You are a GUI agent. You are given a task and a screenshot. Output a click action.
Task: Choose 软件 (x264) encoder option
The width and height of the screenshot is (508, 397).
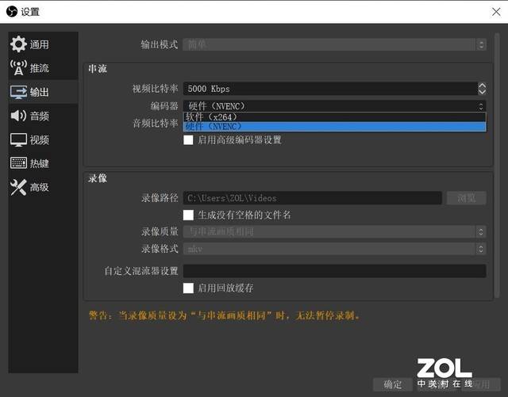click(x=334, y=116)
